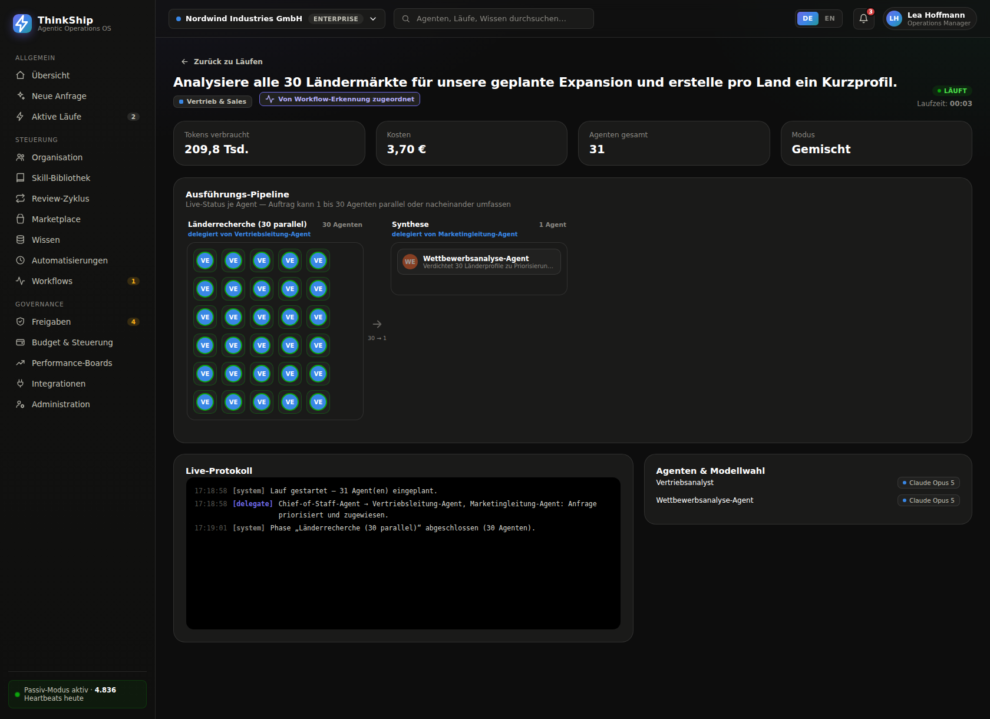Open Workflows in the sidebar

[x=77, y=281]
